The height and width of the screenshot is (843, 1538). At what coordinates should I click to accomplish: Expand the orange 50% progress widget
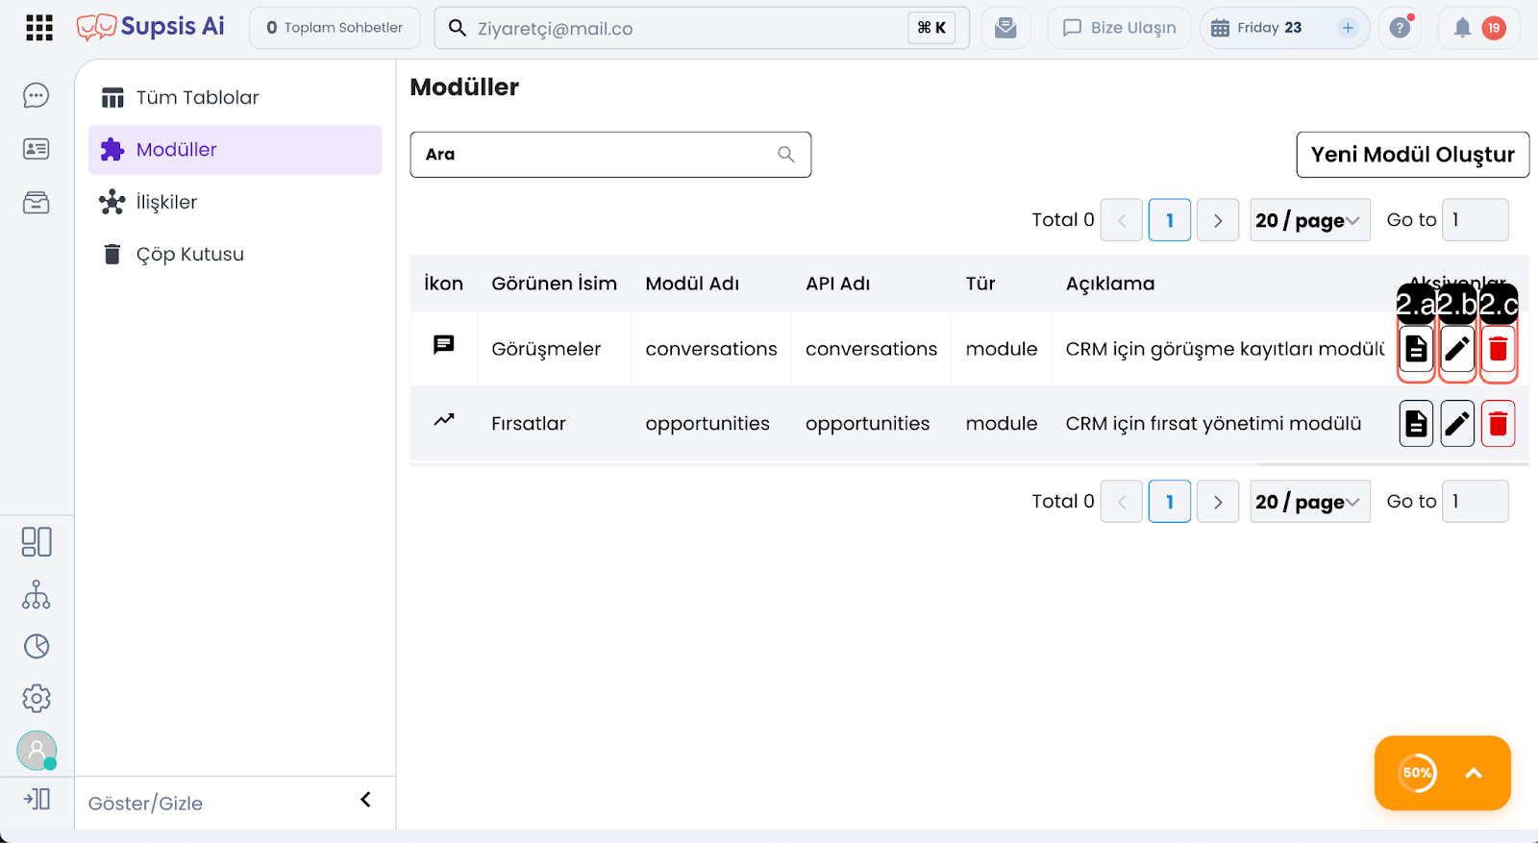coord(1473,773)
